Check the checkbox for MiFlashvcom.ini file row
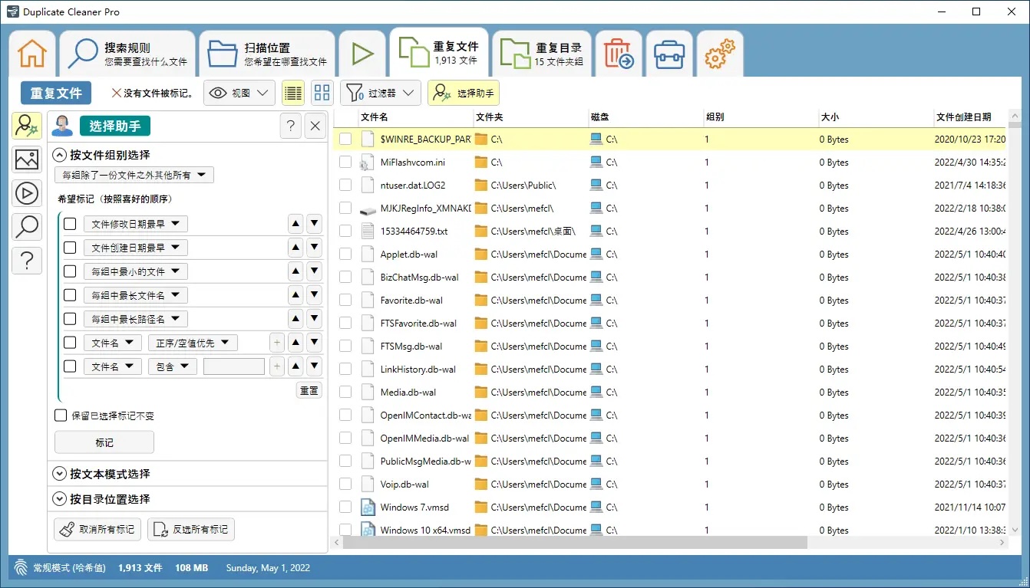Viewport: 1030px width, 588px height. [x=345, y=162]
